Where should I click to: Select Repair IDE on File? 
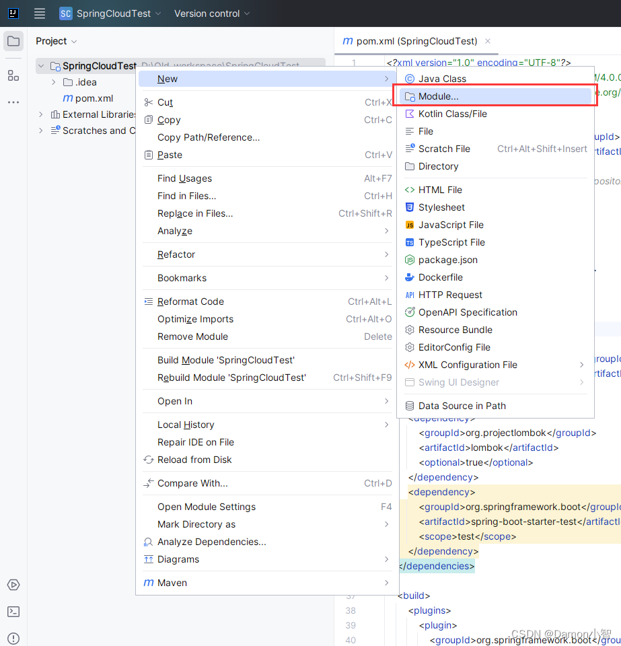[x=267, y=443]
